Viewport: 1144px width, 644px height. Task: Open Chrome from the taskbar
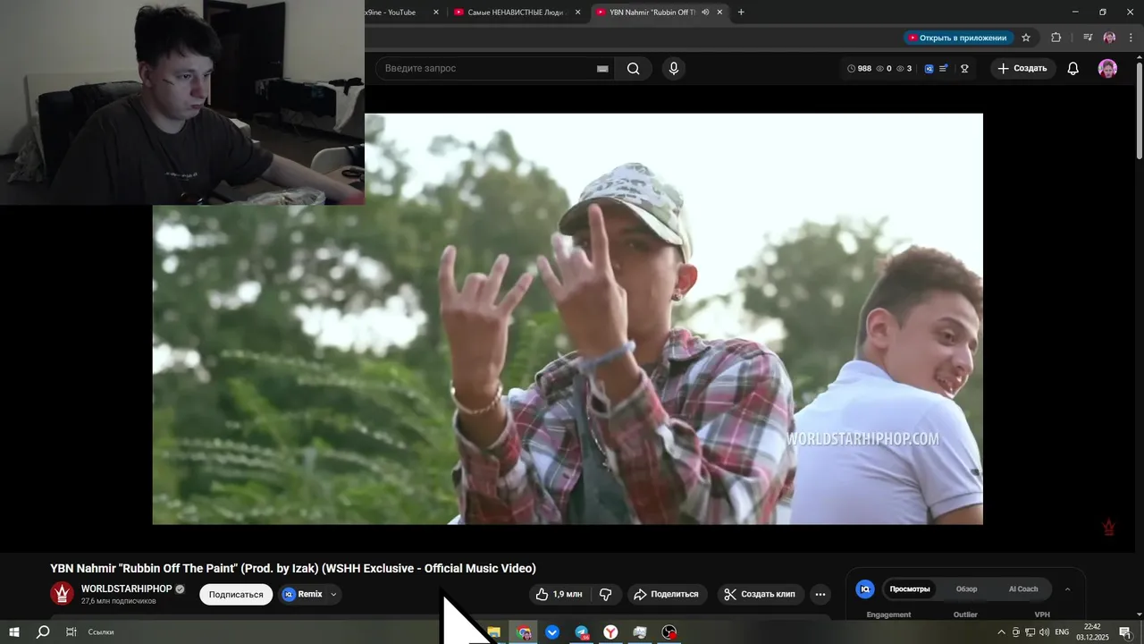coord(524,632)
